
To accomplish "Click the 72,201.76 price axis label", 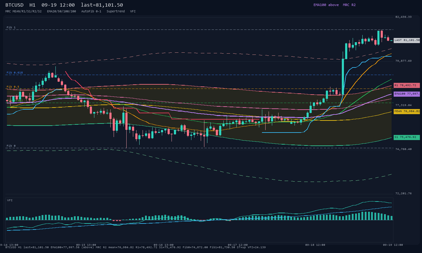I will click(x=403, y=193).
